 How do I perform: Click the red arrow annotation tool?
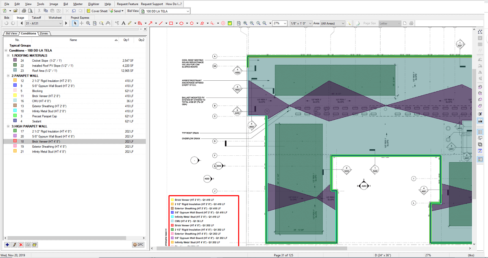tap(150, 24)
